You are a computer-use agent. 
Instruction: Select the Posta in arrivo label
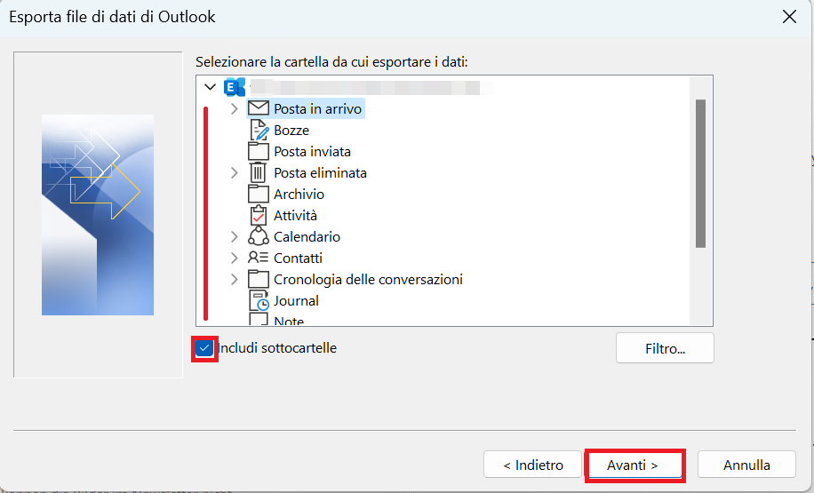pyautogui.click(x=317, y=108)
